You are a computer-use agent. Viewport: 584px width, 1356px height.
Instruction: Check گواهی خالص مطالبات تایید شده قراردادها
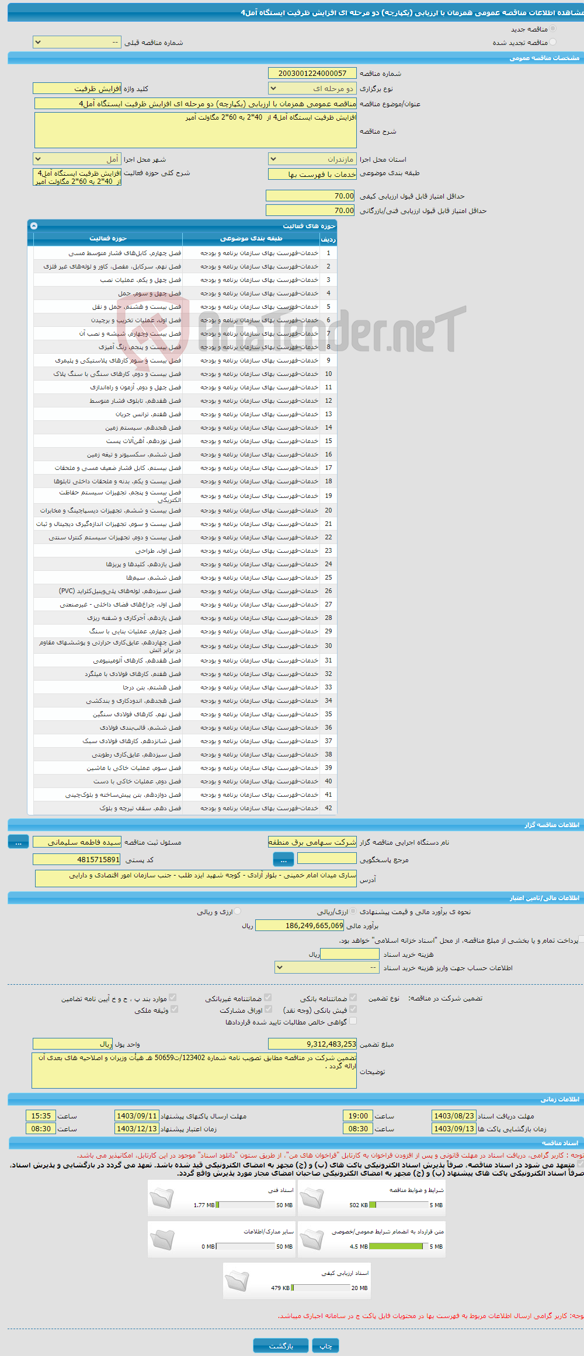(x=353, y=1021)
